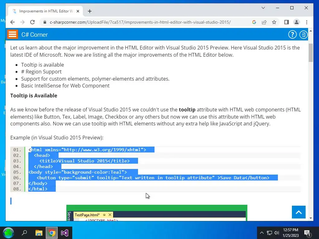Click the help question mark icon
Screen dimensions: 319x239
292,35
